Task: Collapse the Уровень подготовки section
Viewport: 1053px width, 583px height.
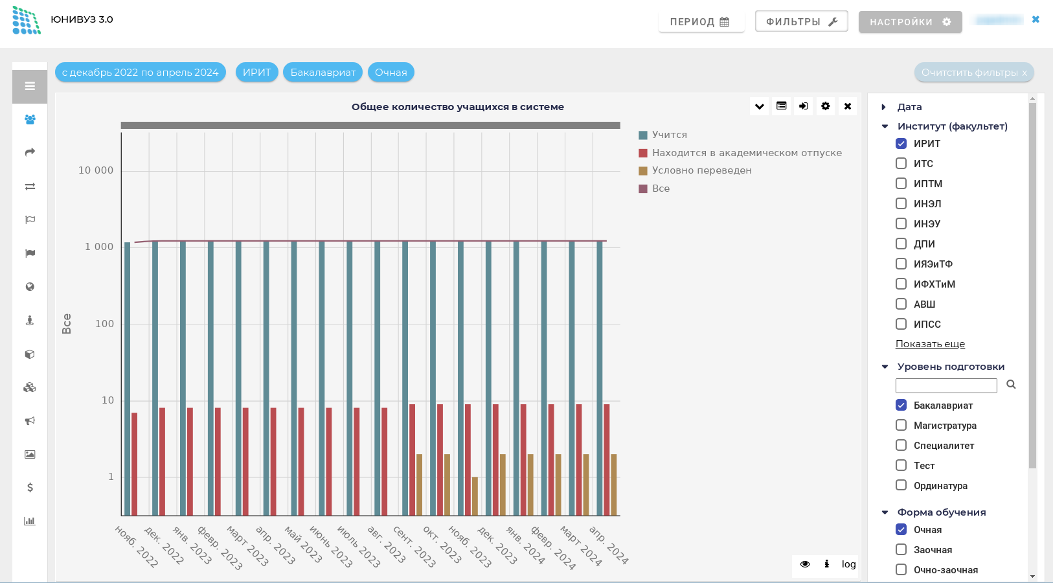Action: (885, 367)
